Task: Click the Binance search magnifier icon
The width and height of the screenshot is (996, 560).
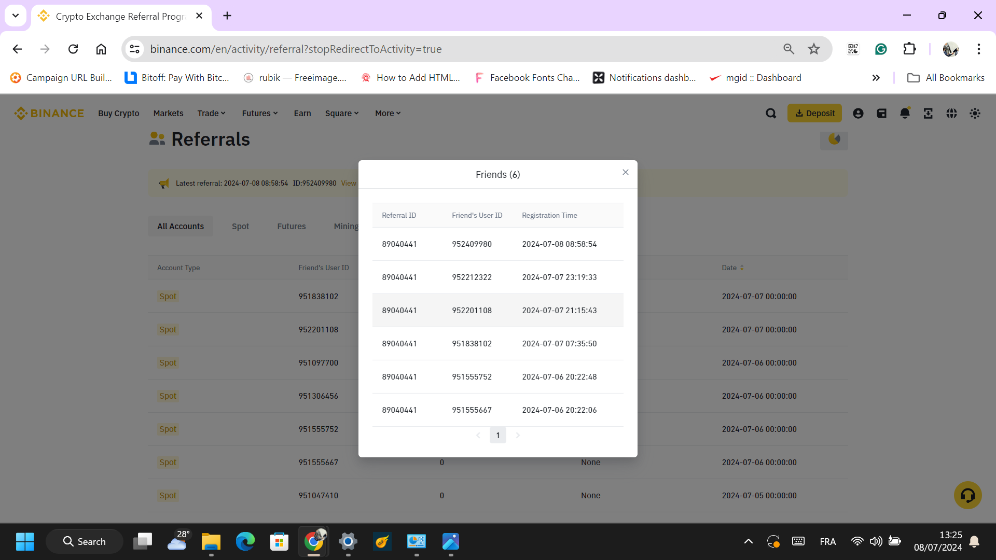Action: 771,113
